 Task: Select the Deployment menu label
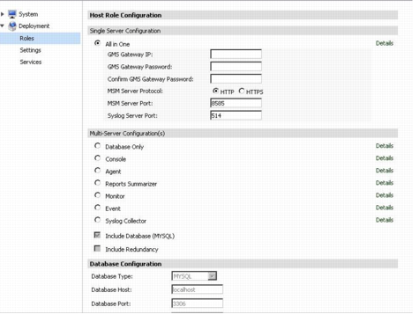point(34,26)
